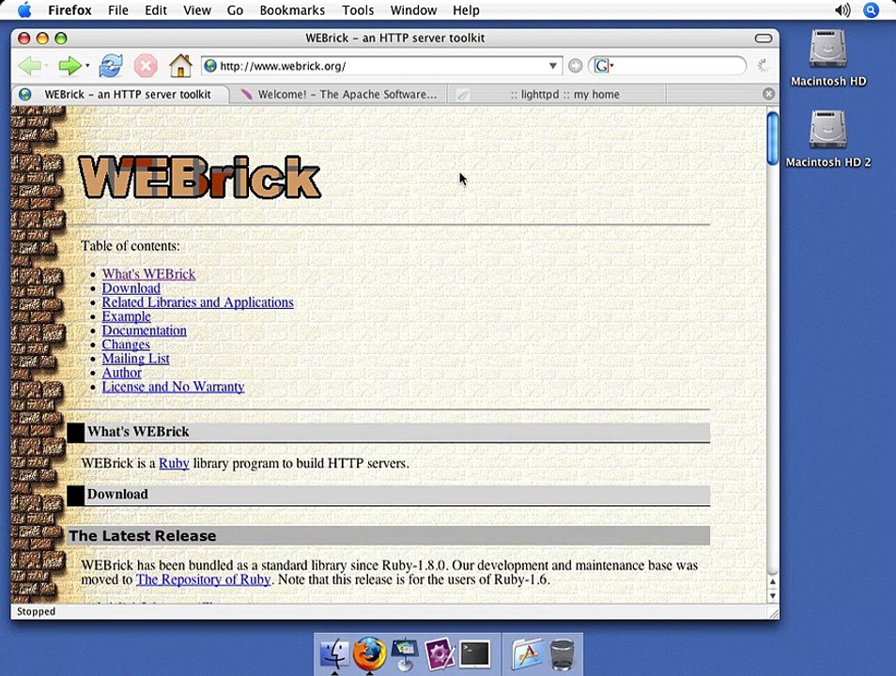The height and width of the screenshot is (676, 896).
Task: Switch to the Apache Software tab
Action: point(339,94)
